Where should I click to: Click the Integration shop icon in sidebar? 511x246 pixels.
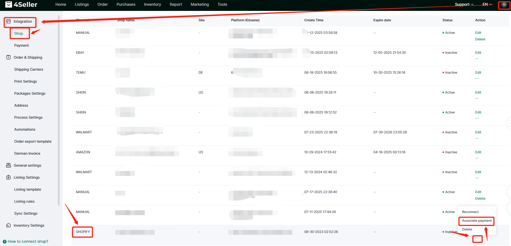pyautogui.click(x=8, y=22)
